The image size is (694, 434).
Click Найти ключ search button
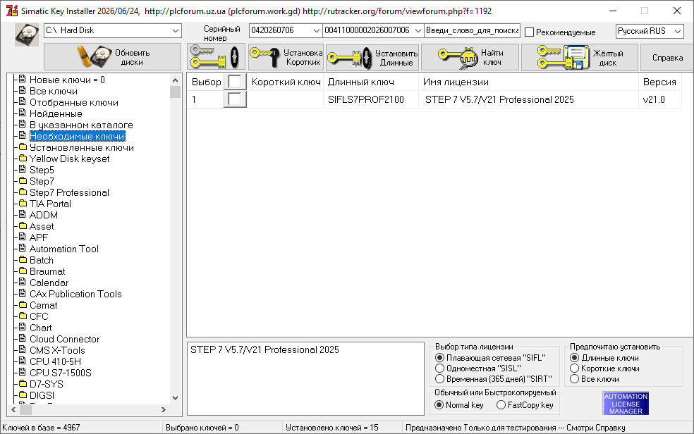point(470,58)
